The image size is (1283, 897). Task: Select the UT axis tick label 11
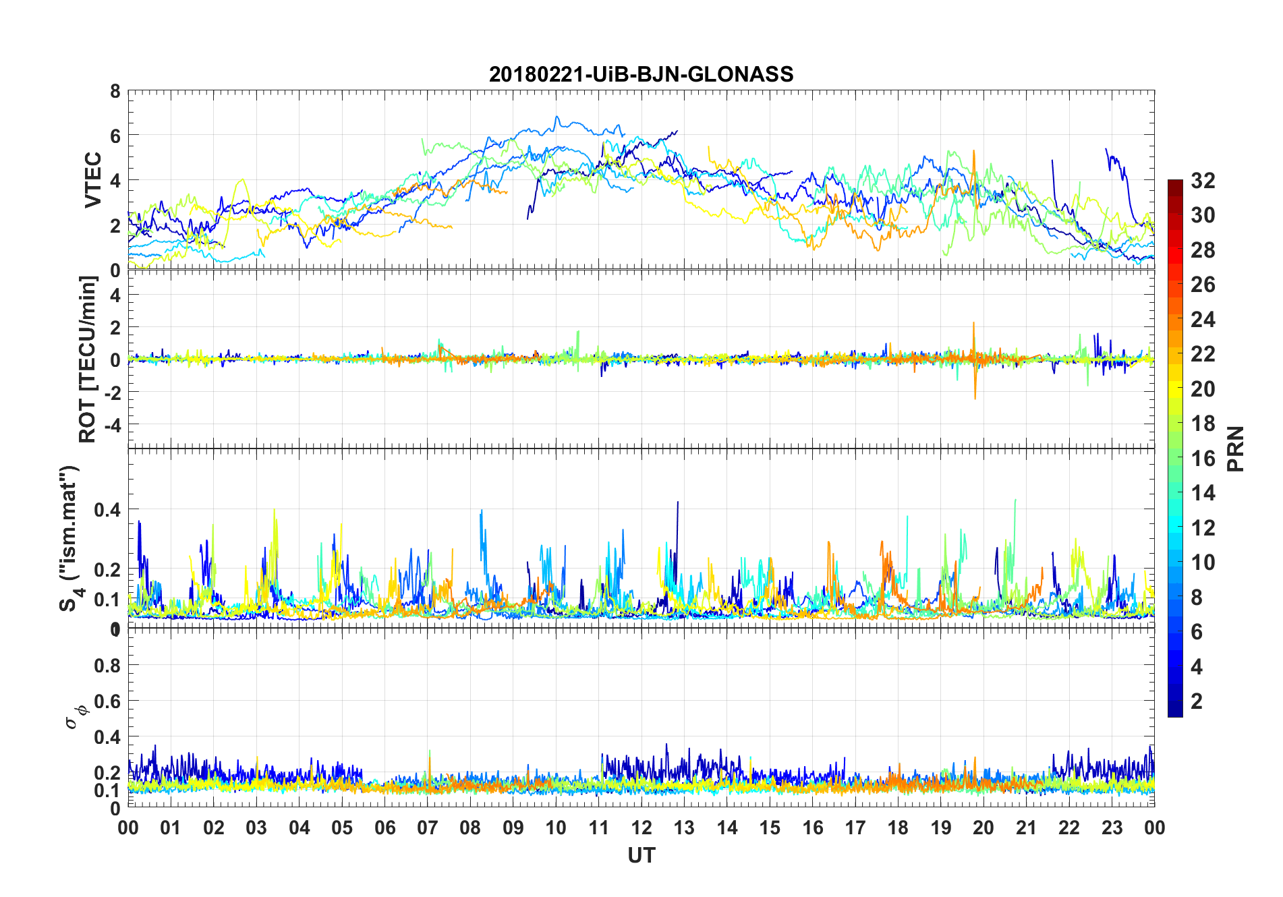599,828
